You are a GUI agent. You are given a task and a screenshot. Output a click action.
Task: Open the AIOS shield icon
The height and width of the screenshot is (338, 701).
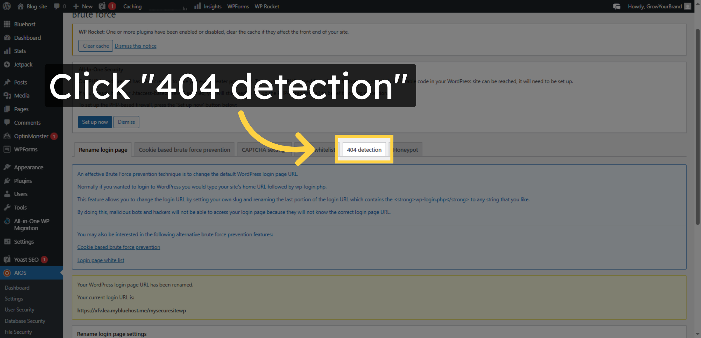tap(7, 273)
